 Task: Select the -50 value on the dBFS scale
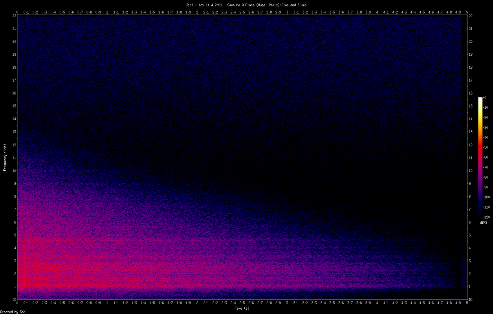[x=485, y=147]
